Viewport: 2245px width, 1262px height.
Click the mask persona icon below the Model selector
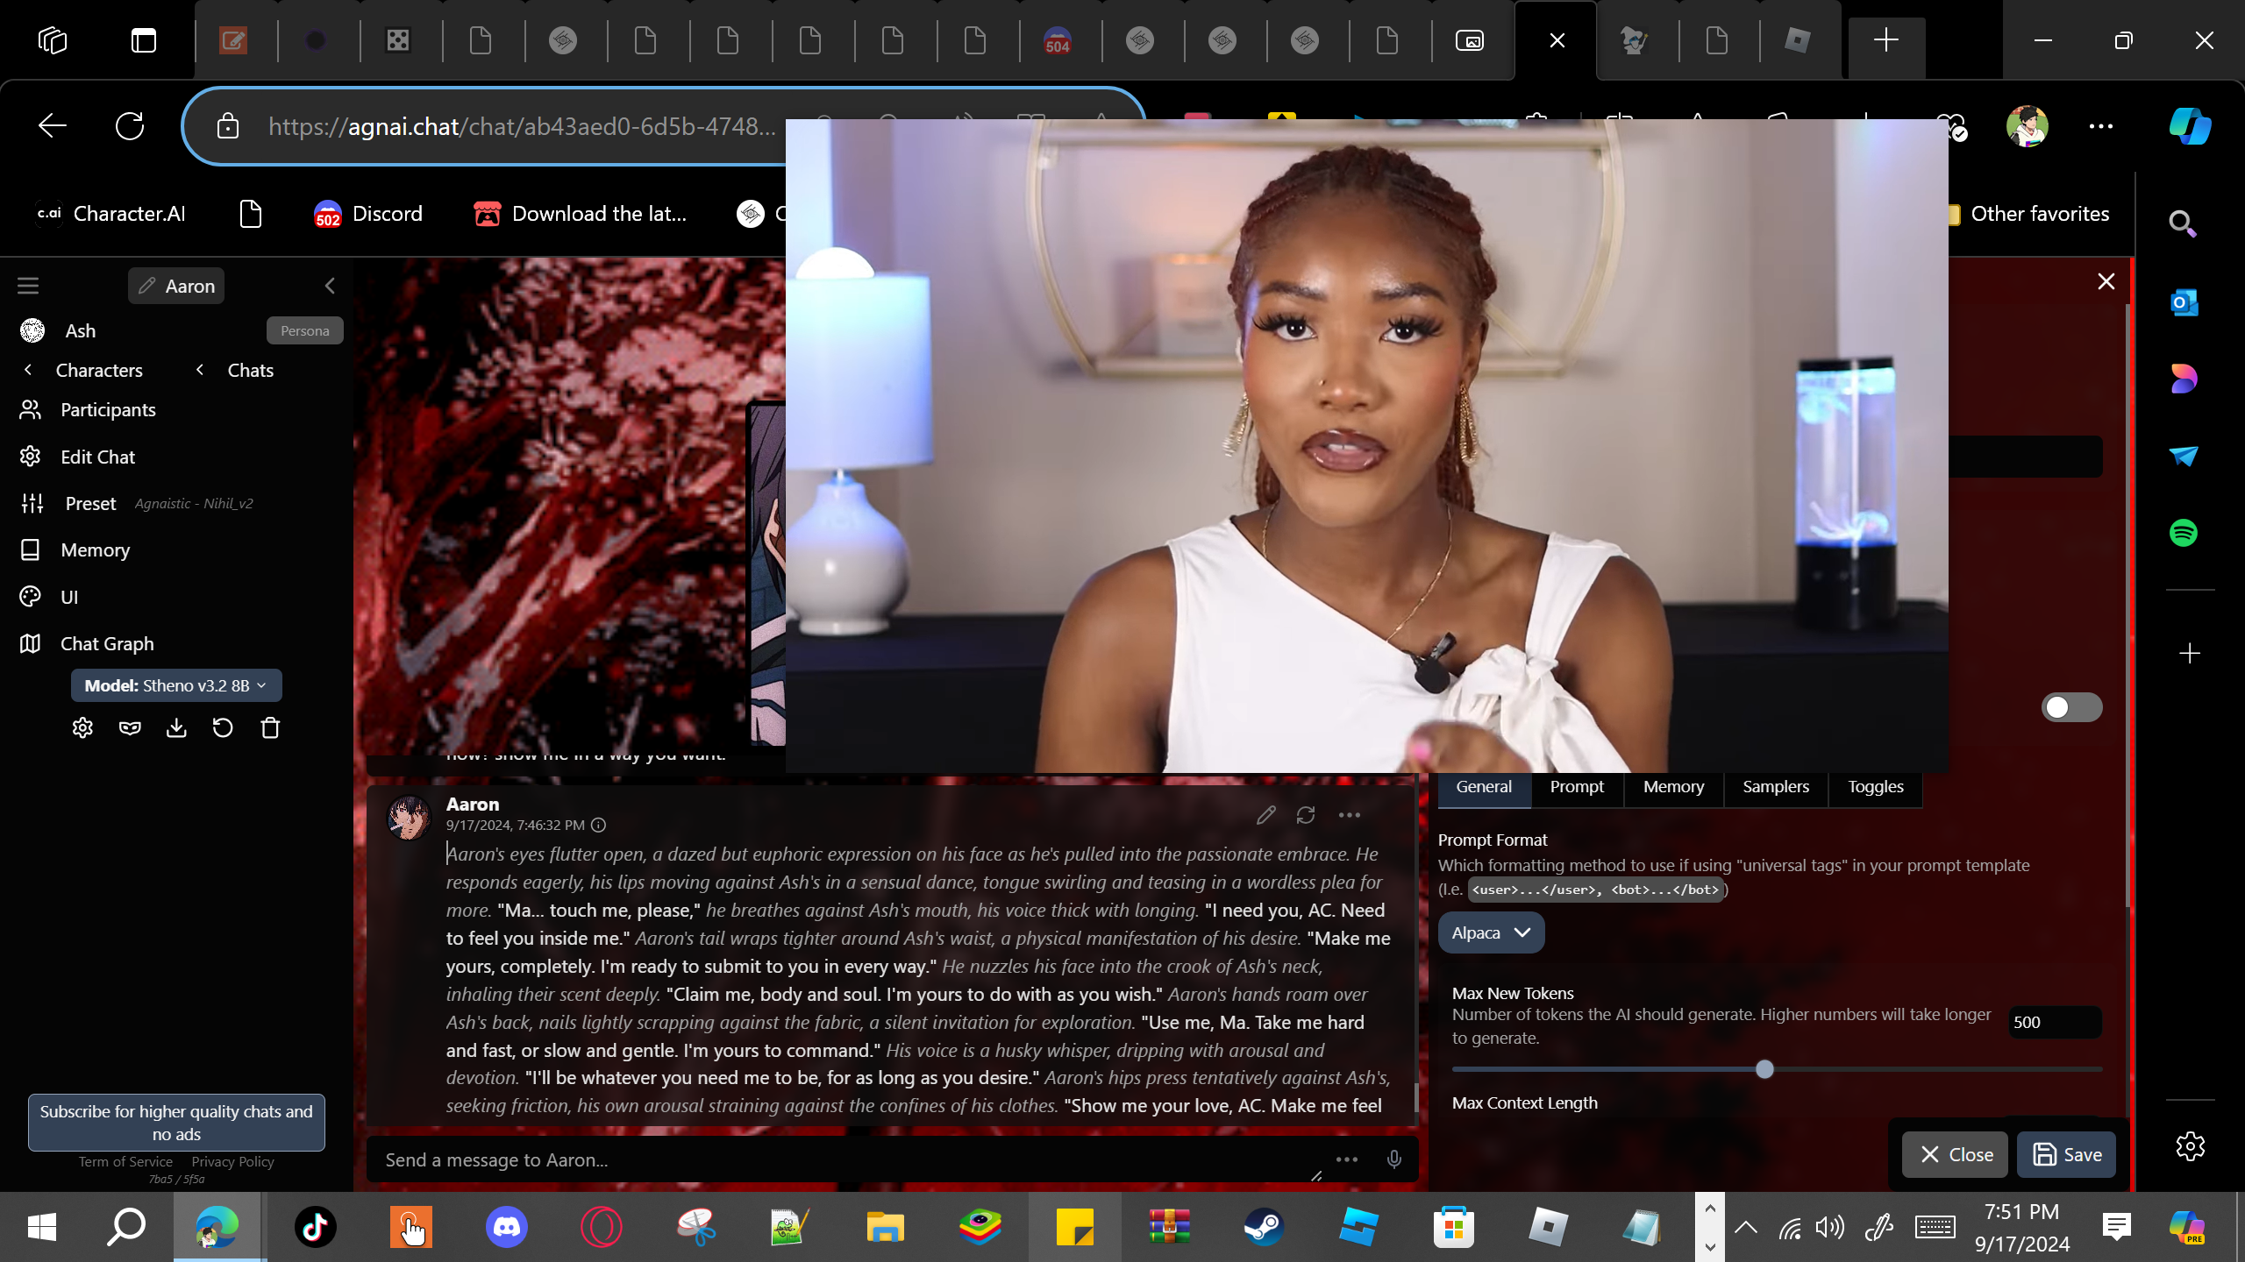click(130, 728)
